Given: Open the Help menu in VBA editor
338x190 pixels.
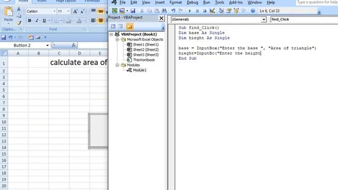Looking at the screenshot, I should point(271,3).
